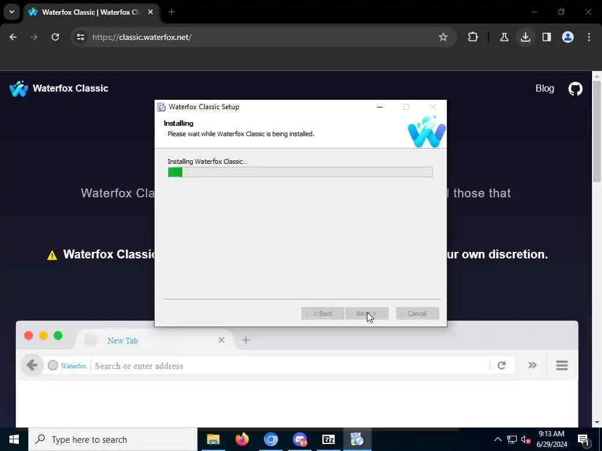View site information icon in address bar
The image size is (602, 451).
(80, 37)
